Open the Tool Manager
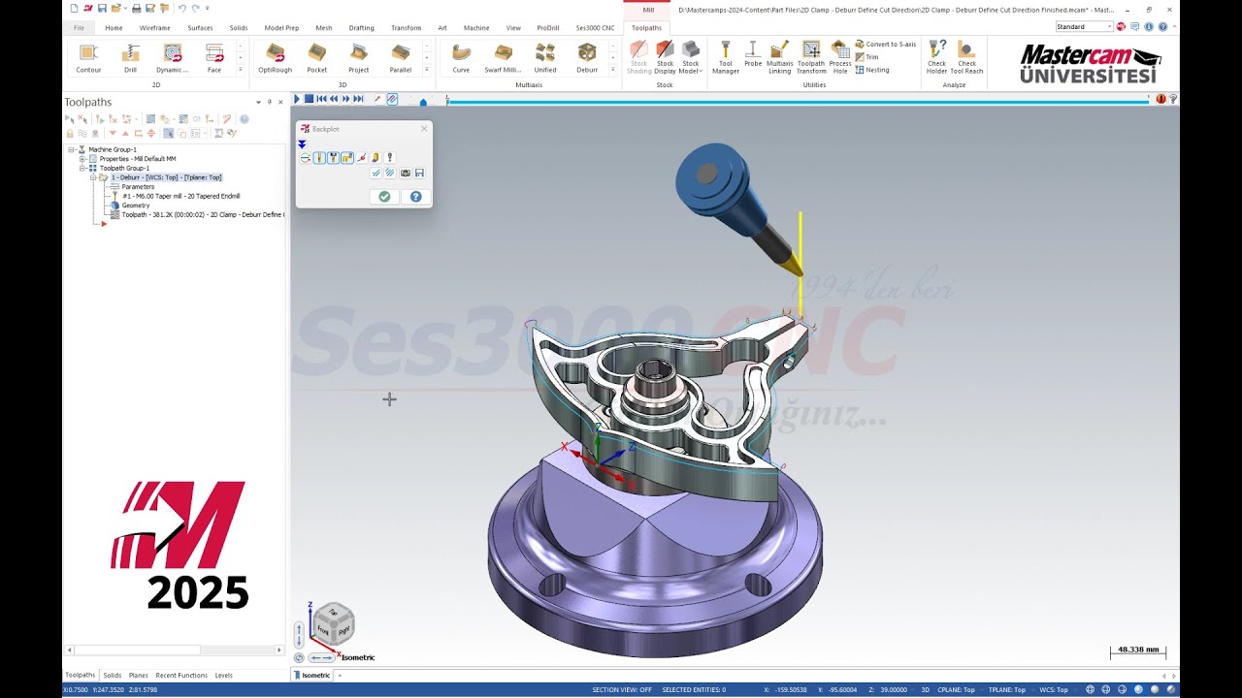This screenshot has height=698, width=1242. (x=726, y=57)
